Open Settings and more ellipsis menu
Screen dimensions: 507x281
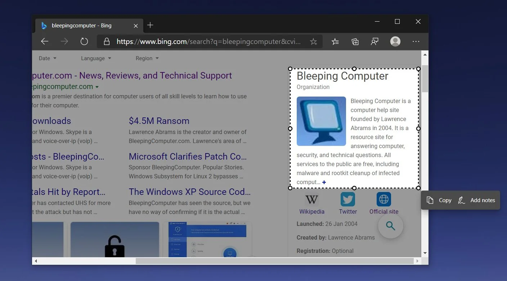point(416,41)
